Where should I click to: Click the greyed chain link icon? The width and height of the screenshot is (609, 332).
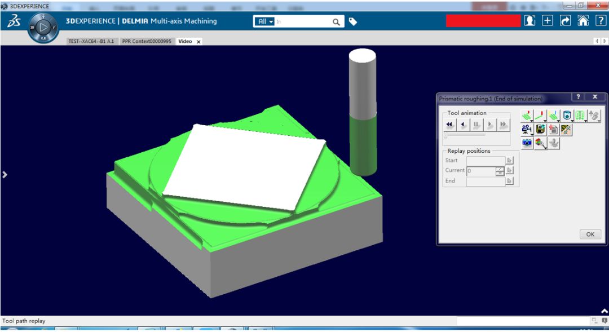[x=594, y=116]
